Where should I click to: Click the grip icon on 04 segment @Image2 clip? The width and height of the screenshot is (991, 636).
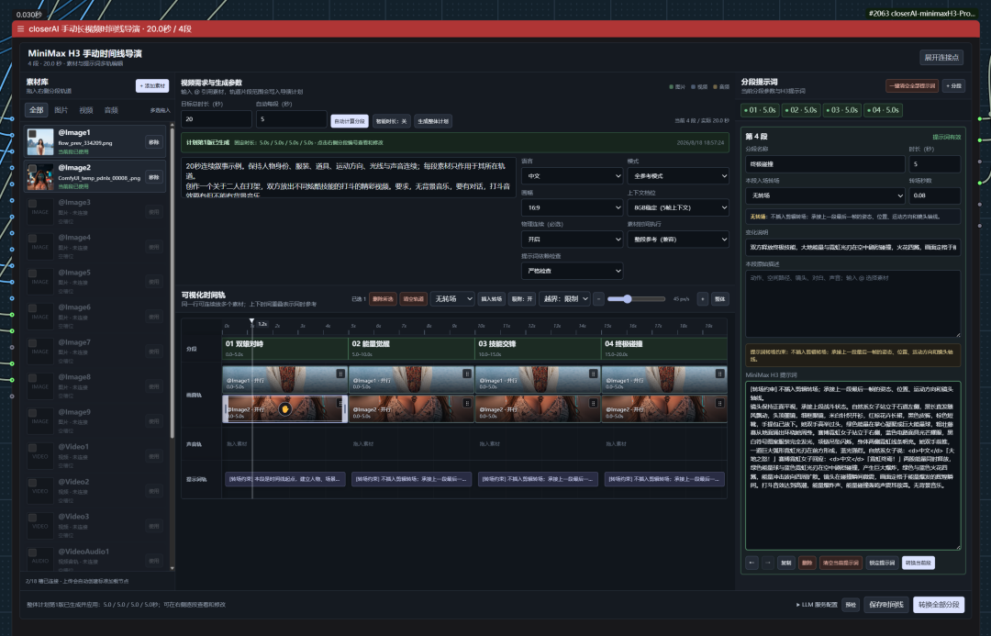coord(719,403)
